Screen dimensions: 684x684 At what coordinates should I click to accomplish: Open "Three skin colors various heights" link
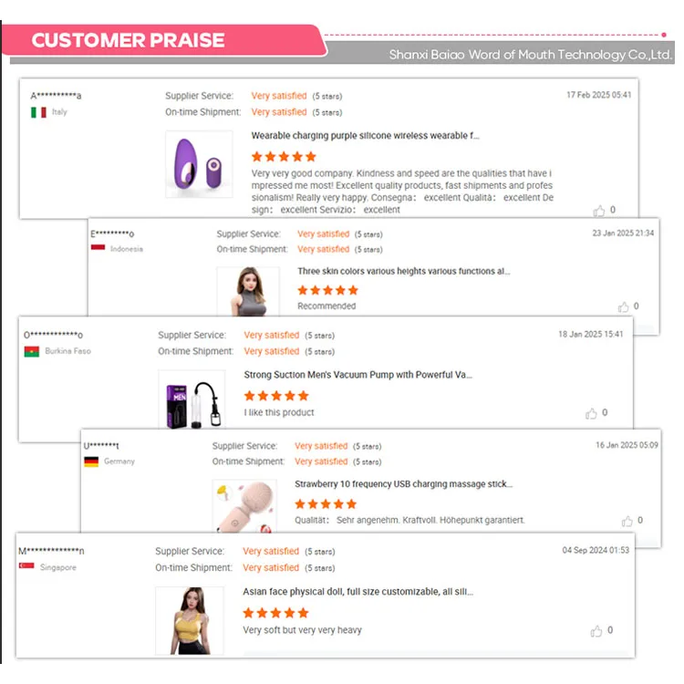point(403,272)
